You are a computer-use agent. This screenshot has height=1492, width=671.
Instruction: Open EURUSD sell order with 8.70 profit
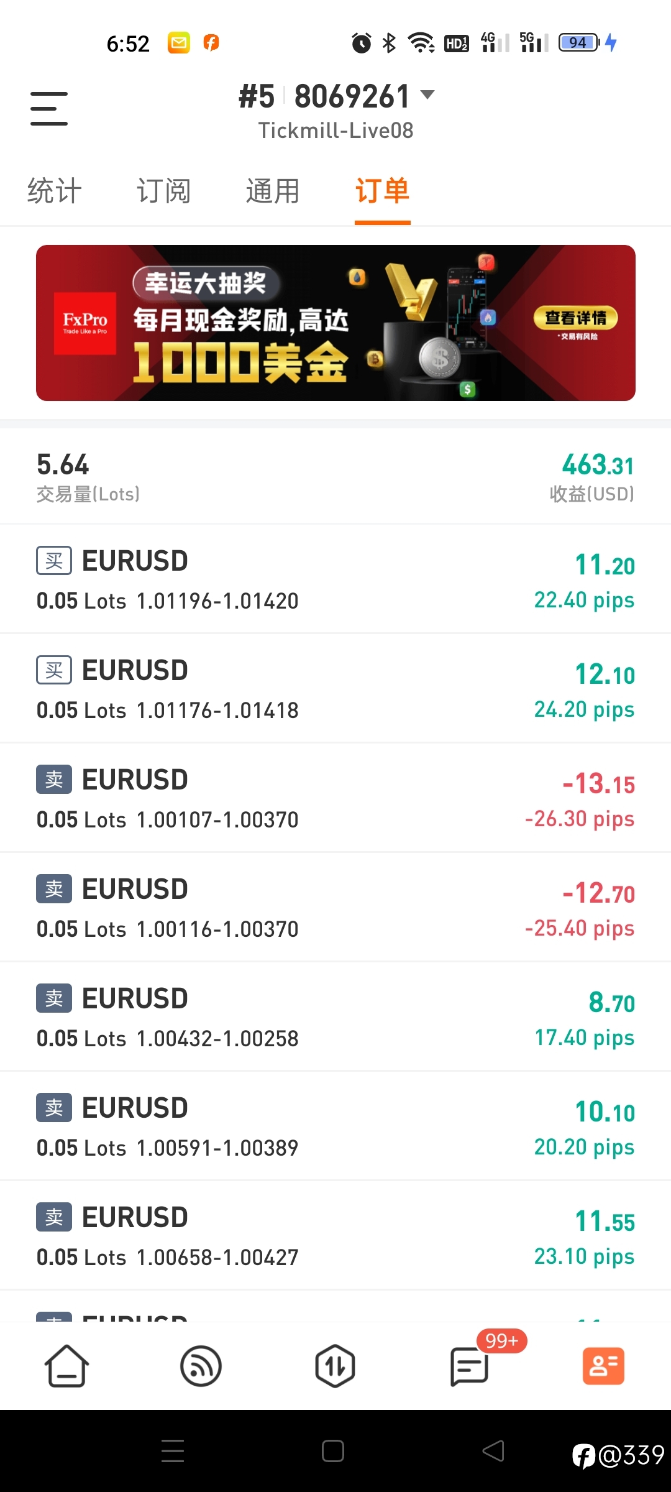[x=335, y=1016]
